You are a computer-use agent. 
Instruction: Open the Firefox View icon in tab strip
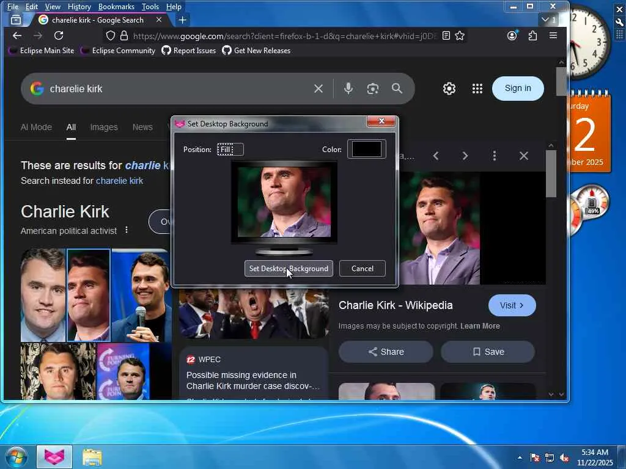pos(16,20)
